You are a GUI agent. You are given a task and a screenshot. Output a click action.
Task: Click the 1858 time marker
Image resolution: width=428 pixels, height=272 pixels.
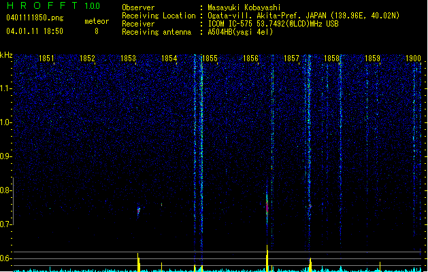[331, 58]
